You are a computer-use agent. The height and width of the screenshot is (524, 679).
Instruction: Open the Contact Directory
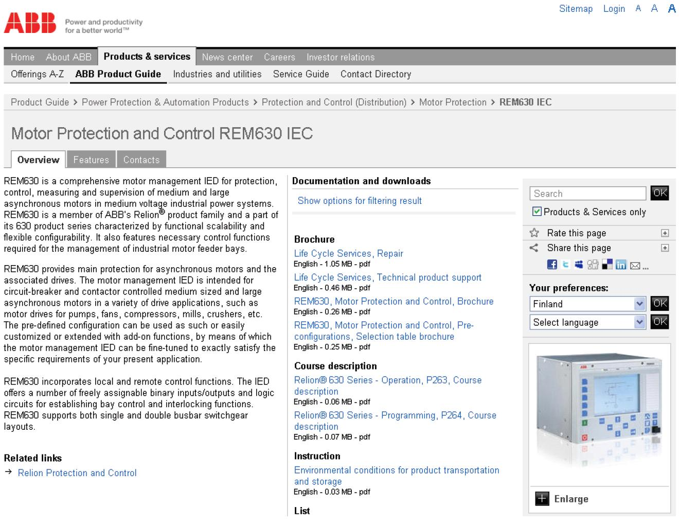pyautogui.click(x=376, y=74)
